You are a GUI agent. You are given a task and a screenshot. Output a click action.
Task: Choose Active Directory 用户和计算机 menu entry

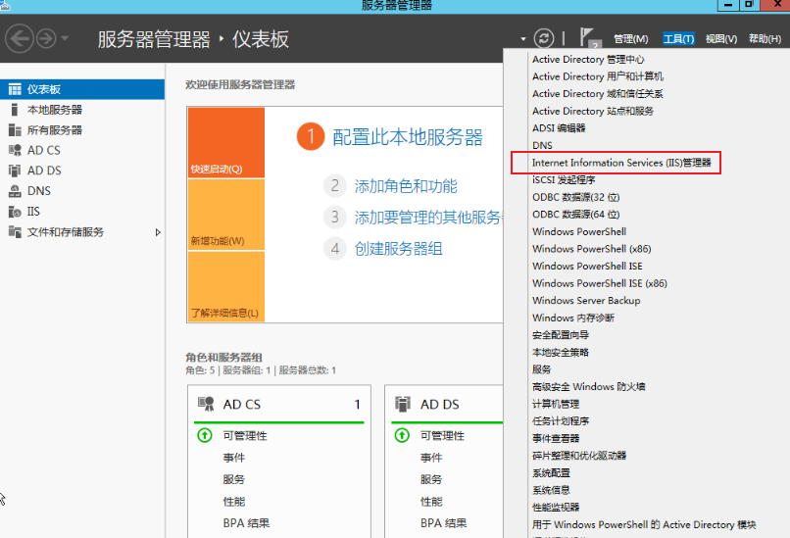click(598, 76)
